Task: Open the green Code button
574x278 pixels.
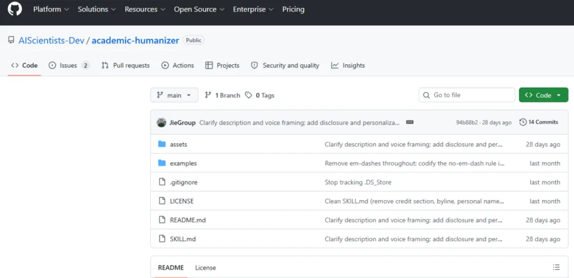Action: click(x=544, y=95)
